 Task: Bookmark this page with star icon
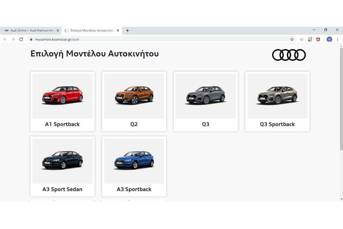292,39
